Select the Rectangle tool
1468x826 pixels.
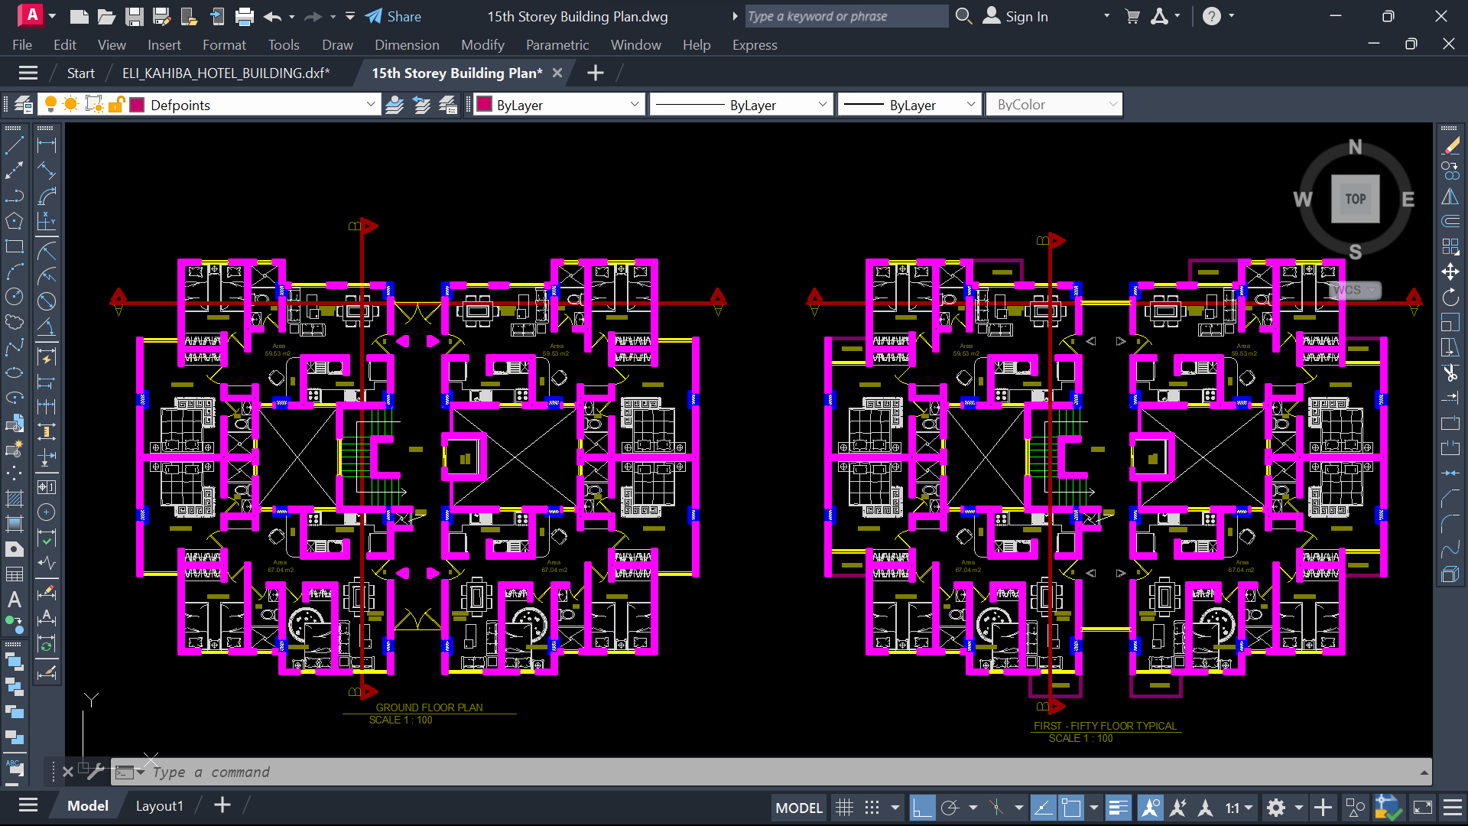coord(14,246)
